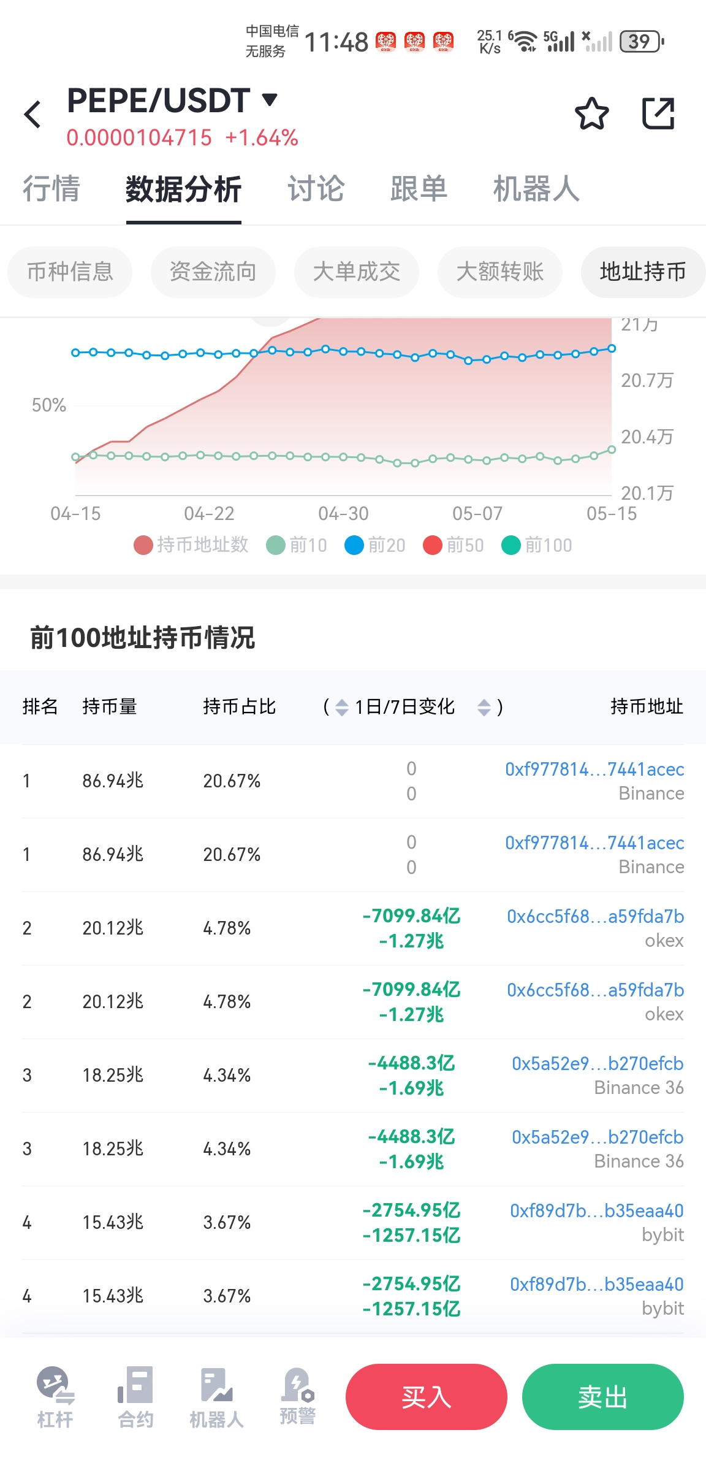Tap the last blue 前20 chart point
706x1457 pixels.
612,348
